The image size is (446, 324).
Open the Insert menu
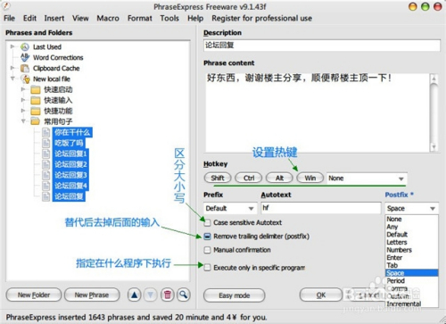pyautogui.click(x=54, y=18)
